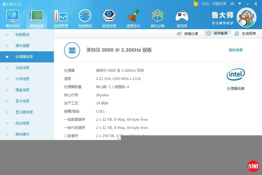Screen dimensions: 262x175
Task: Click the Intel processor brand logo
Action: (236, 75)
